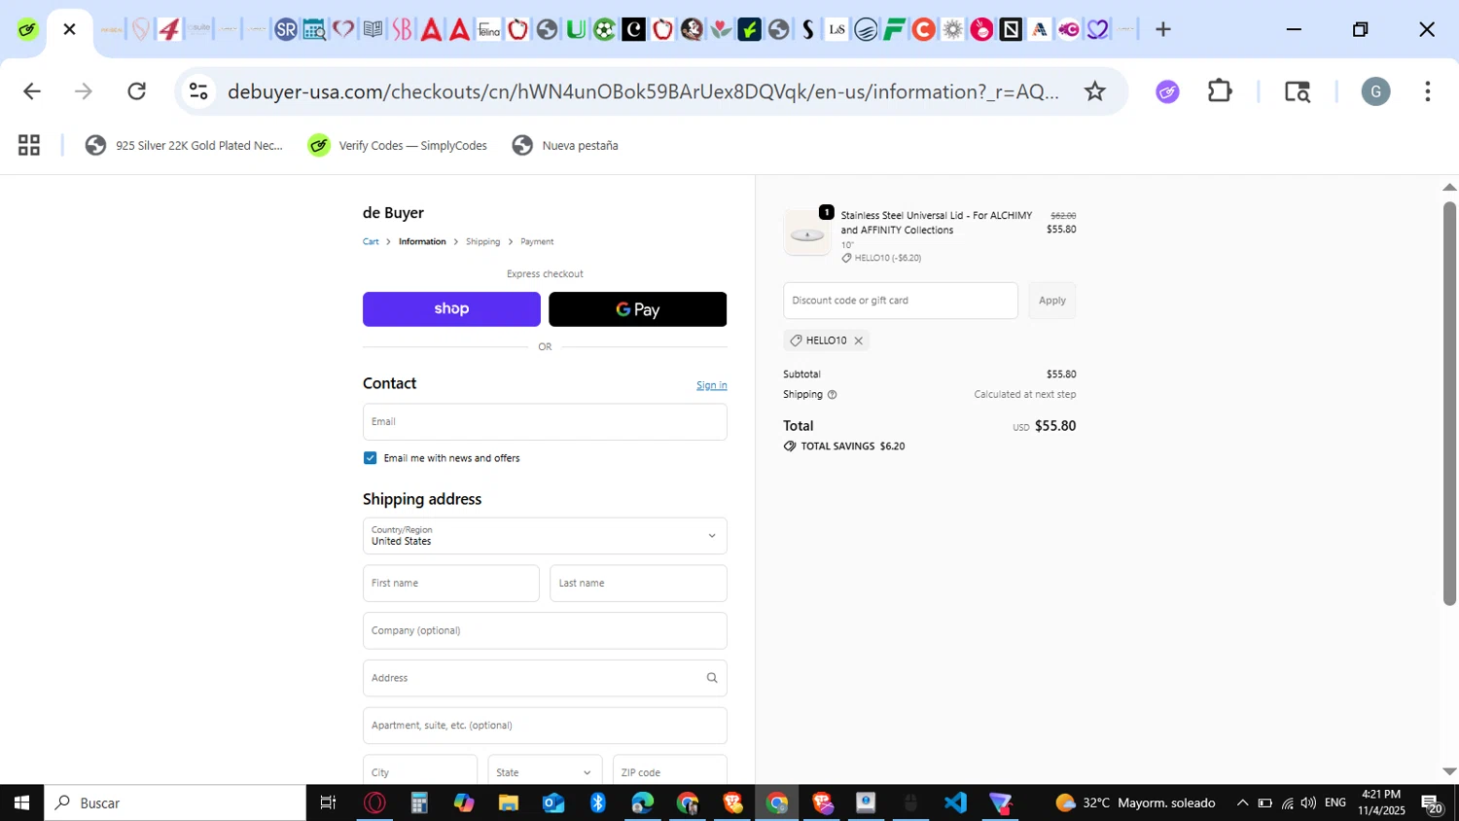This screenshot has width=1459, height=821.
Task: Focus the Last name field
Action: coord(638,584)
